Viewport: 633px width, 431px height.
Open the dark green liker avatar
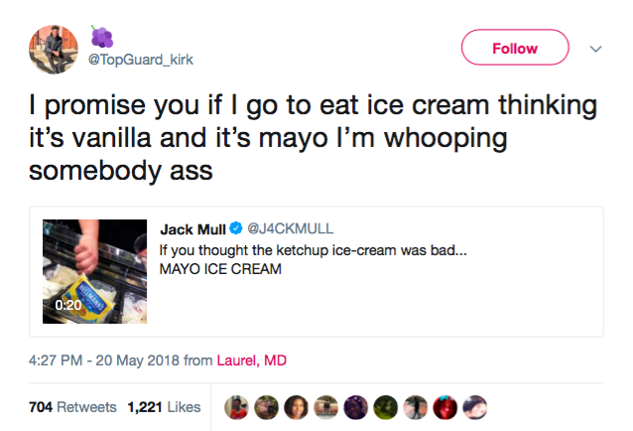pos(387,407)
